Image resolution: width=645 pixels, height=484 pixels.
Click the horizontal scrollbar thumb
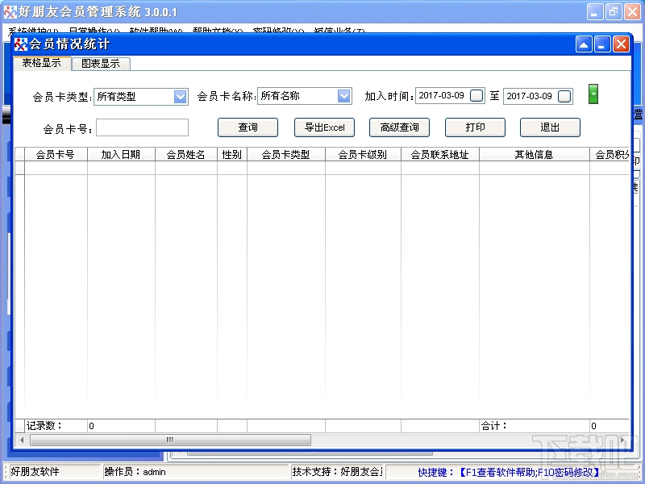(170, 440)
